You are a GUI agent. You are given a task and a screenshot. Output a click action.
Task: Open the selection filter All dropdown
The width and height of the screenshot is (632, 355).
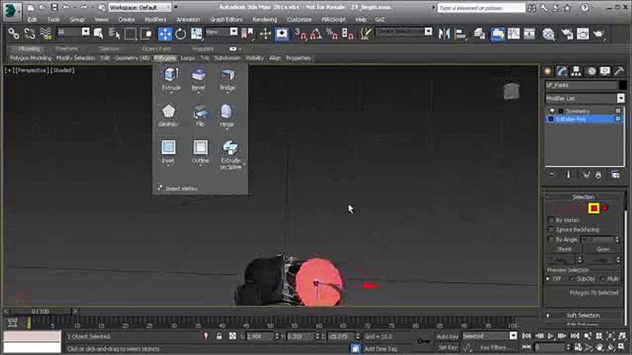(73, 32)
